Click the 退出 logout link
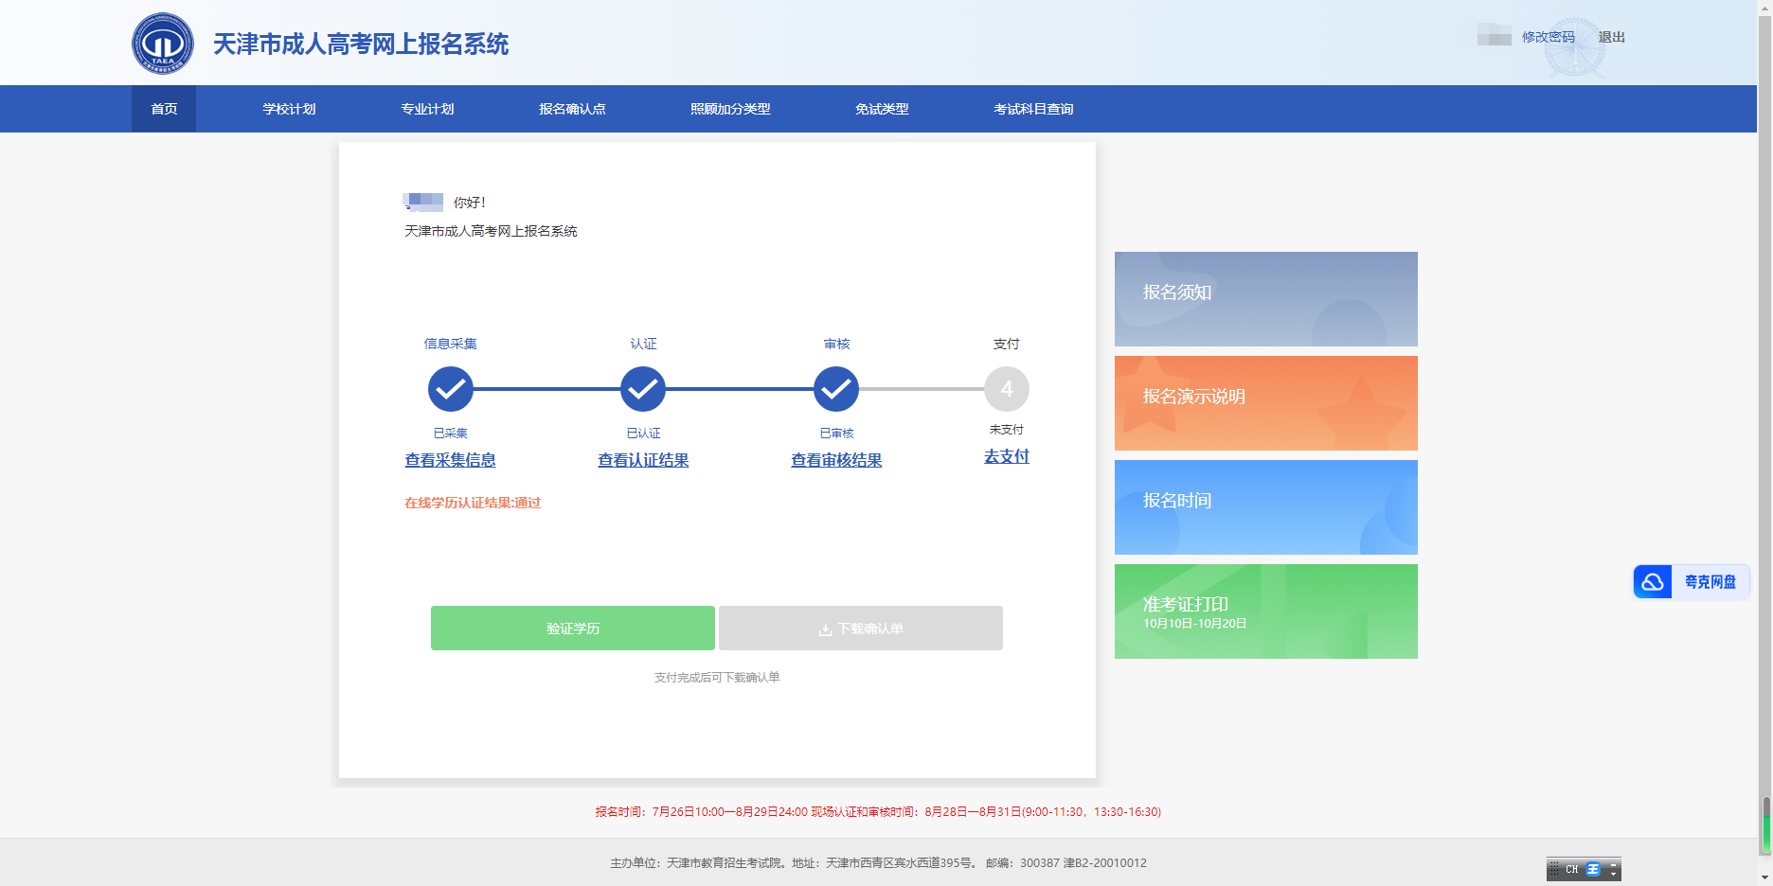Screen dimensions: 1773x886 1612,37
